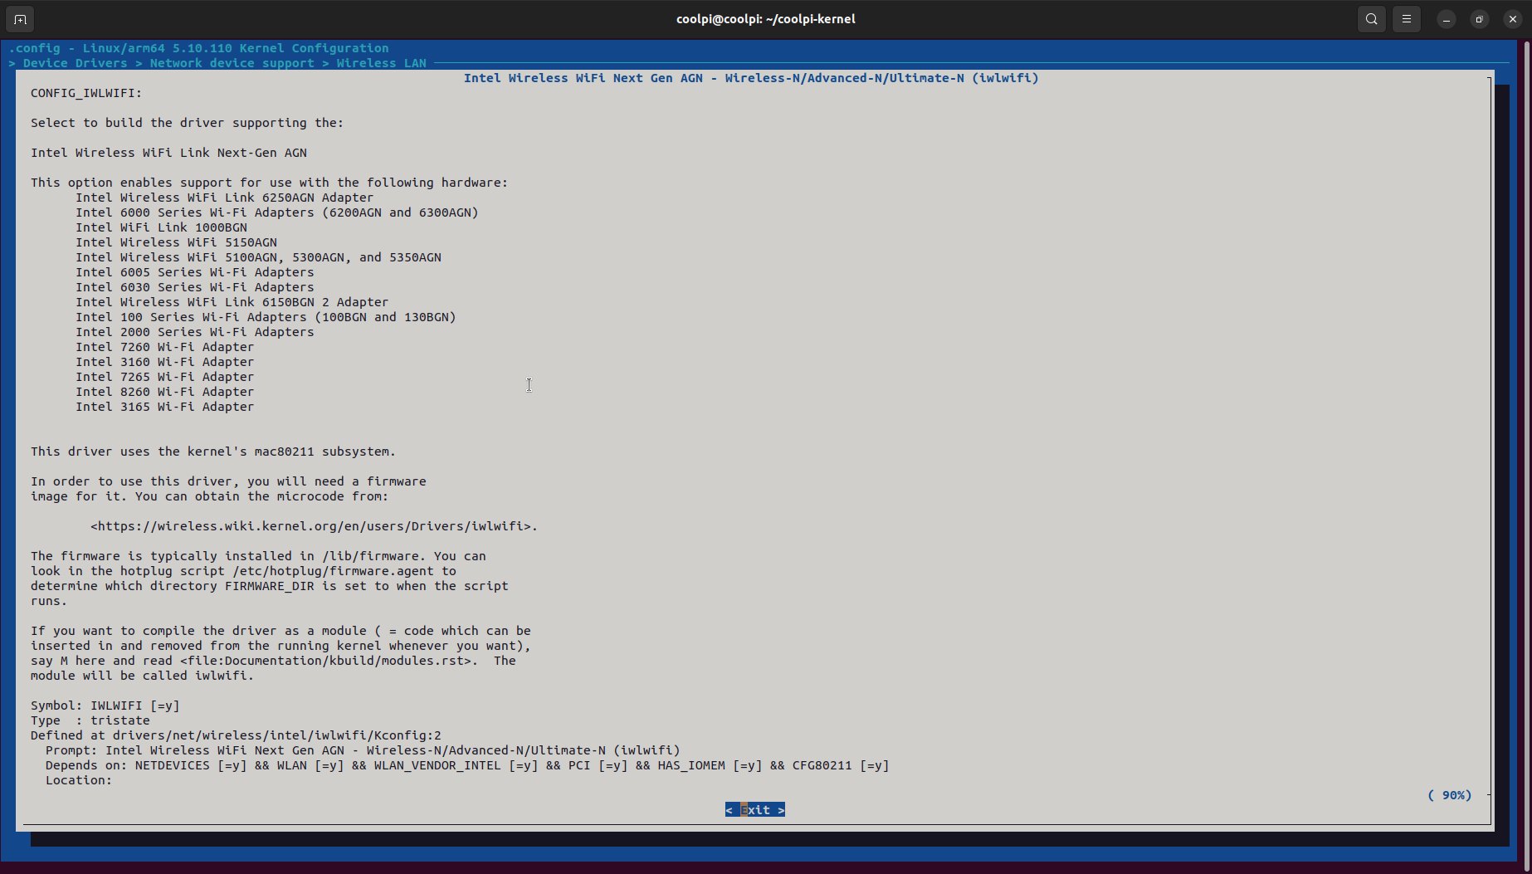Click line Intel 7265 Wi-Fi Adapter

click(165, 377)
